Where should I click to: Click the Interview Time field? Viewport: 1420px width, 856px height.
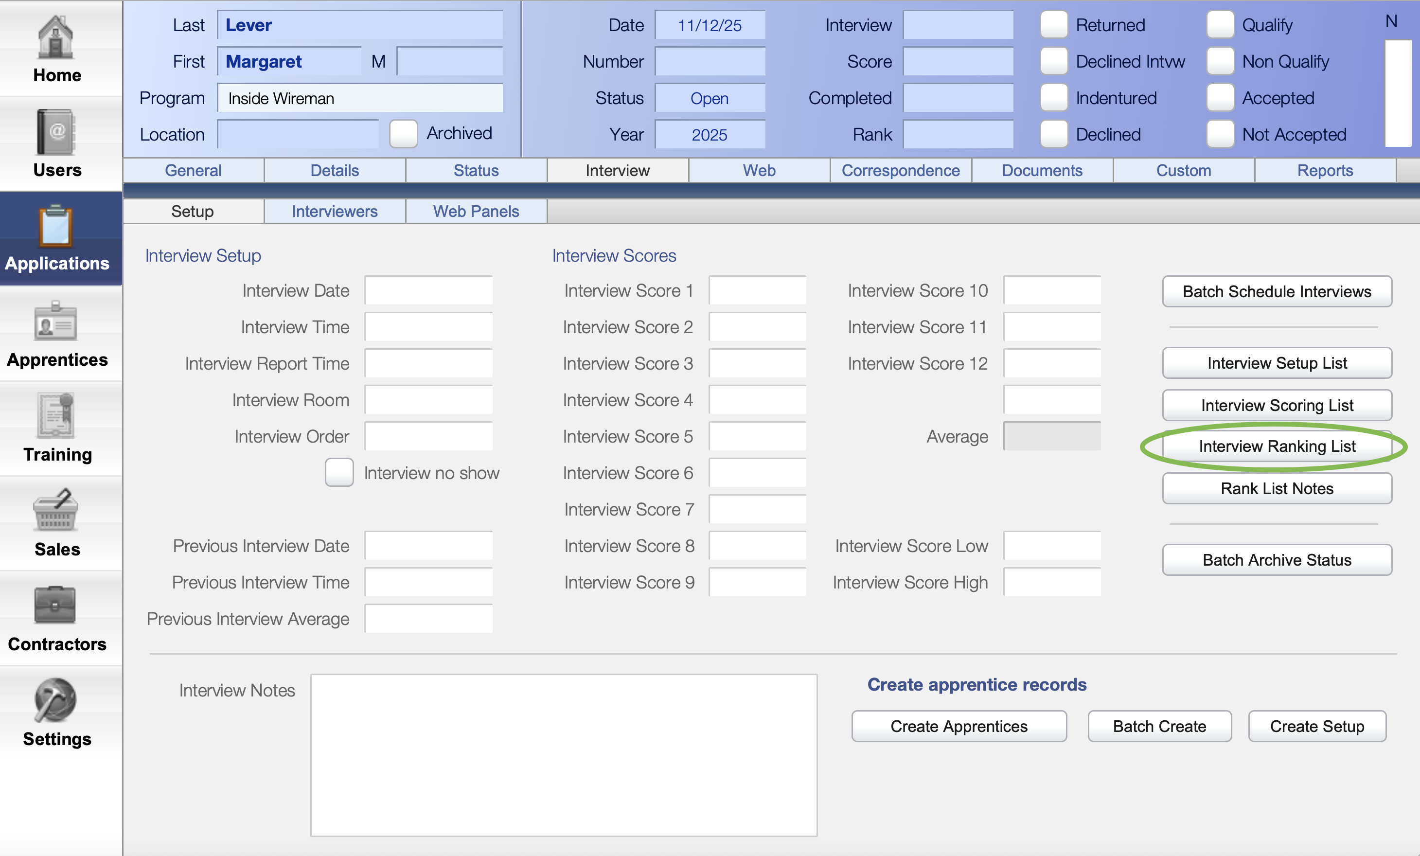tap(429, 327)
